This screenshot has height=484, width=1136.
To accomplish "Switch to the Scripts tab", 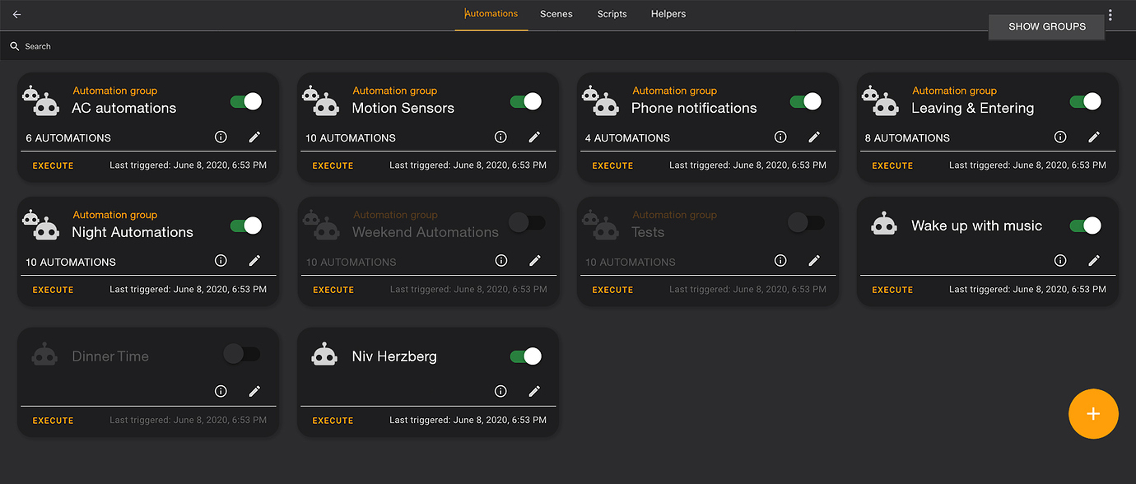I will click(x=612, y=14).
